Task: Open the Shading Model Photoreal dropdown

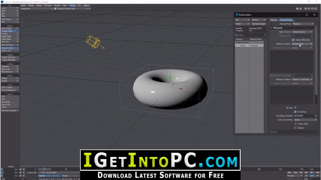Action: click(303, 24)
